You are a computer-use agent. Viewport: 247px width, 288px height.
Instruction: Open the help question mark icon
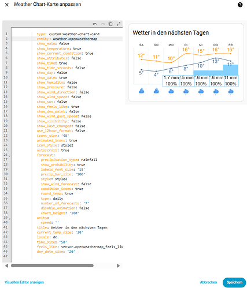240,5
